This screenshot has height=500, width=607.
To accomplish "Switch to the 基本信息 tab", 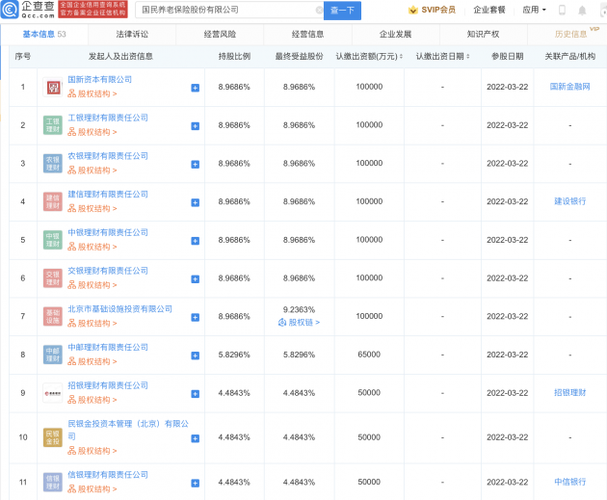I will (44, 34).
